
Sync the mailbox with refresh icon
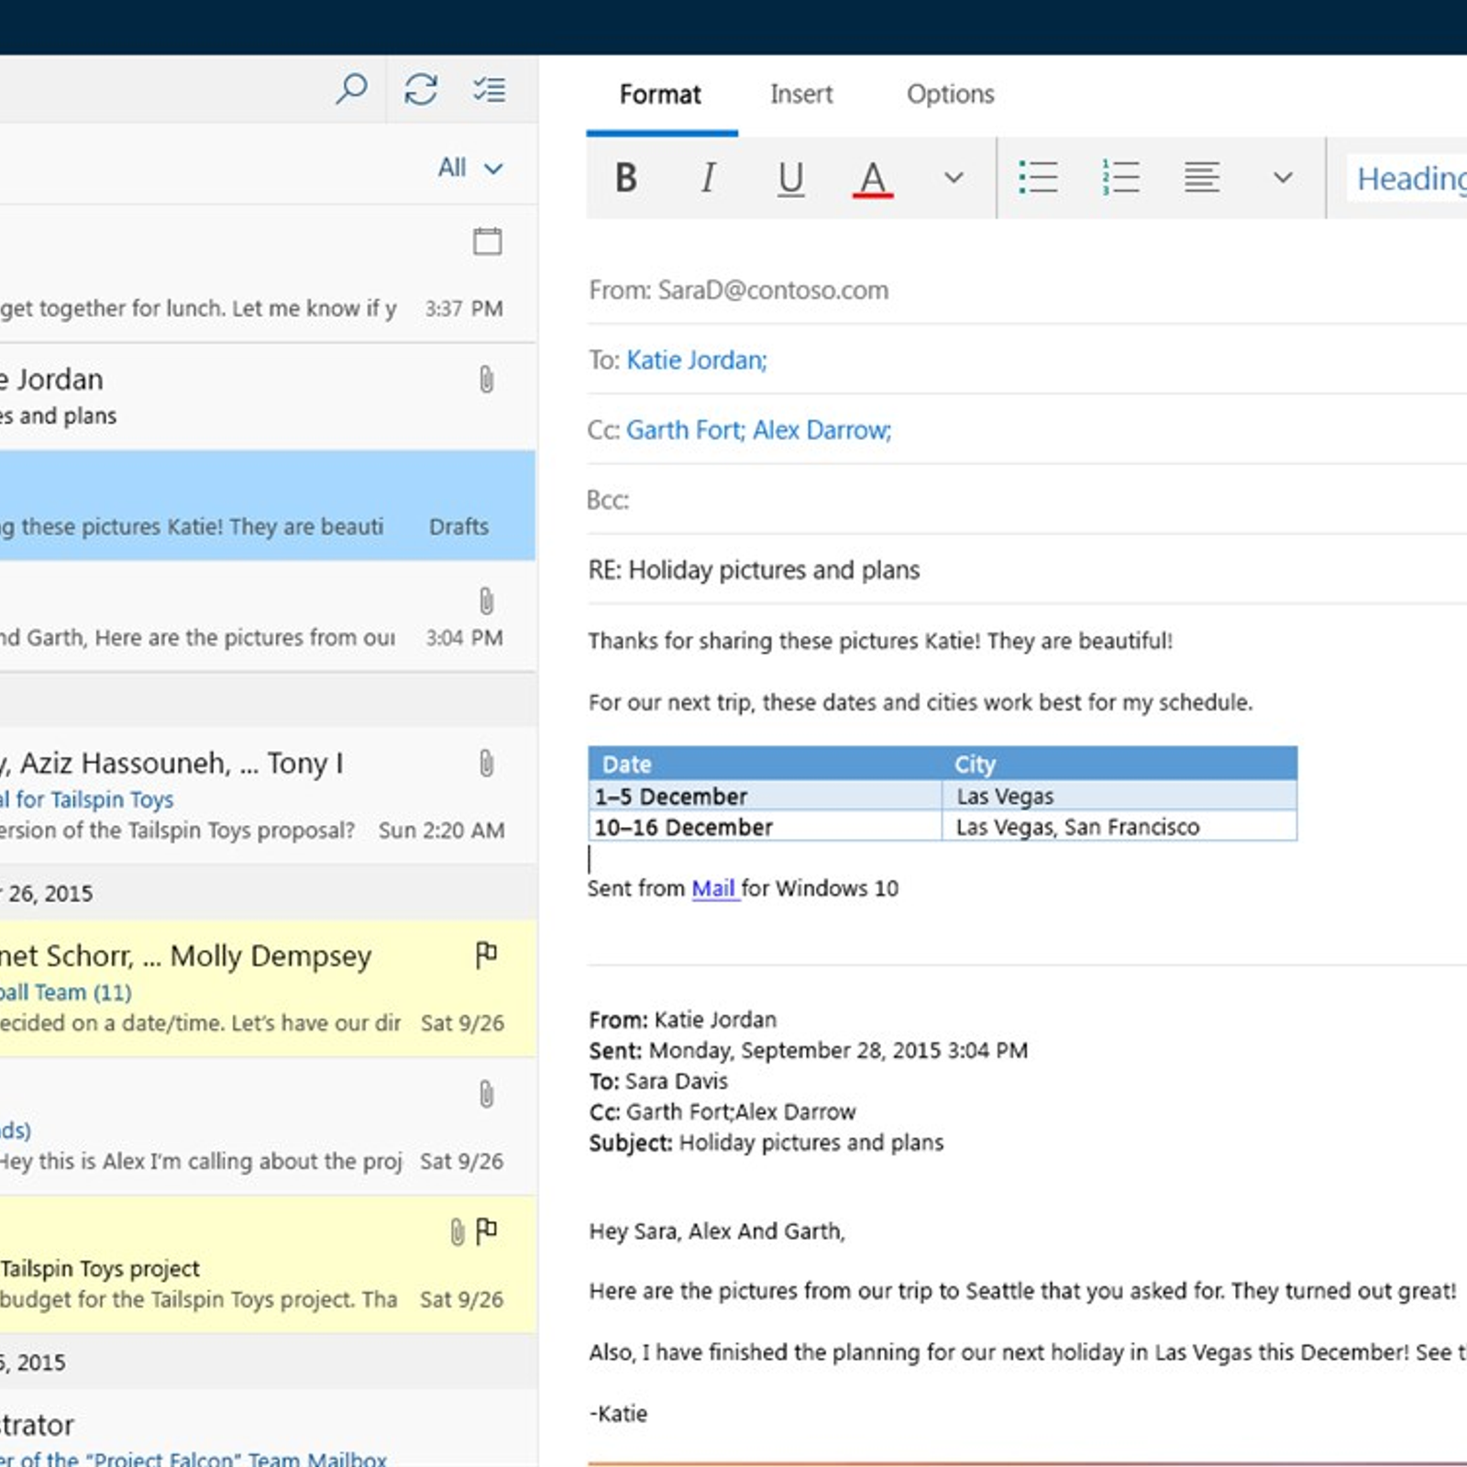coord(421,90)
